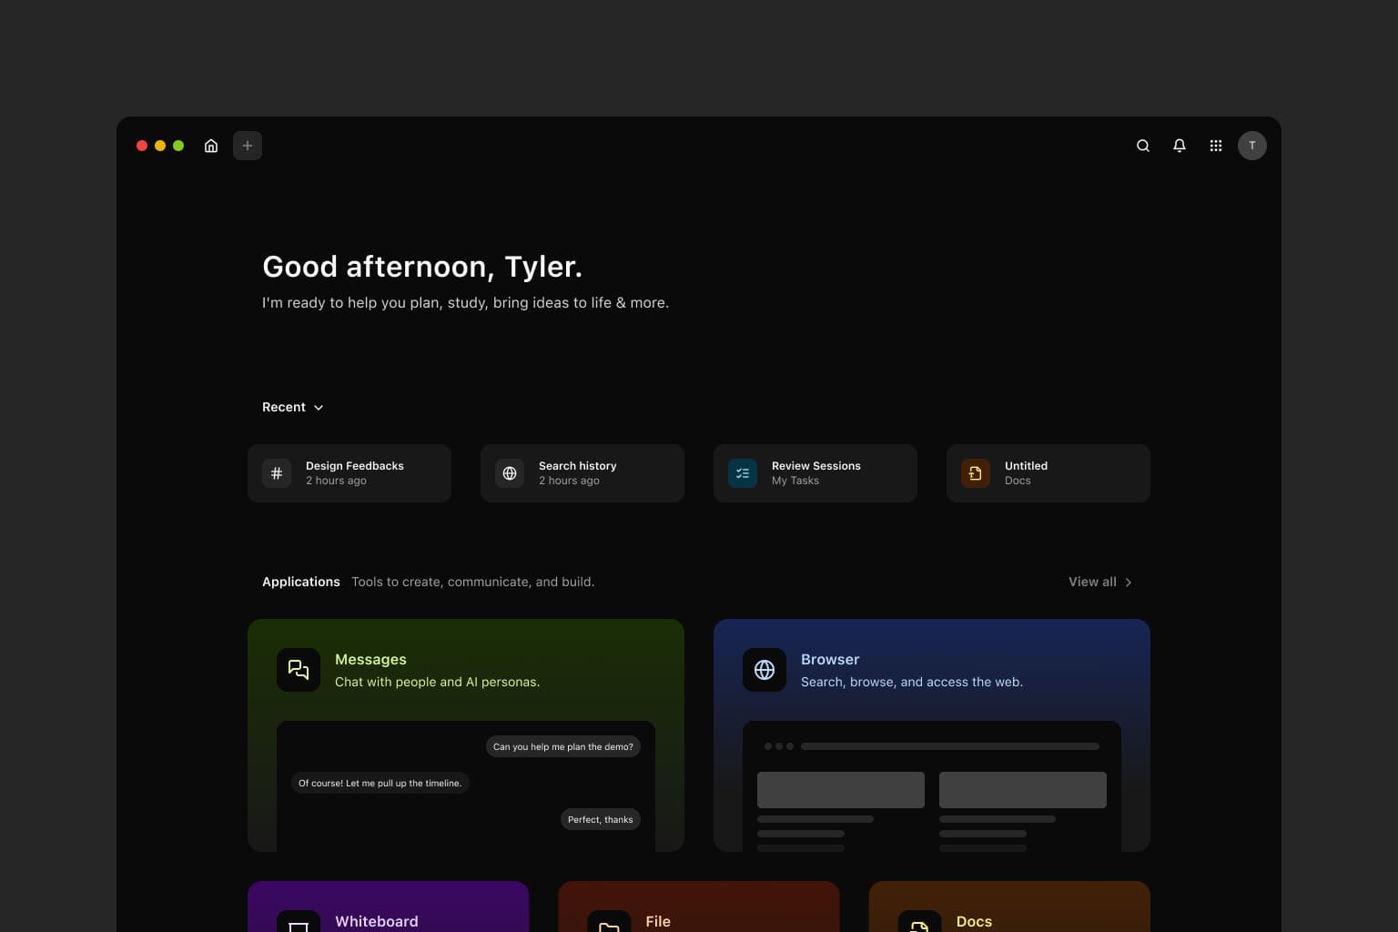This screenshot has height=932, width=1398.
Task: Click View all applications link
Action: (1092, 582)
